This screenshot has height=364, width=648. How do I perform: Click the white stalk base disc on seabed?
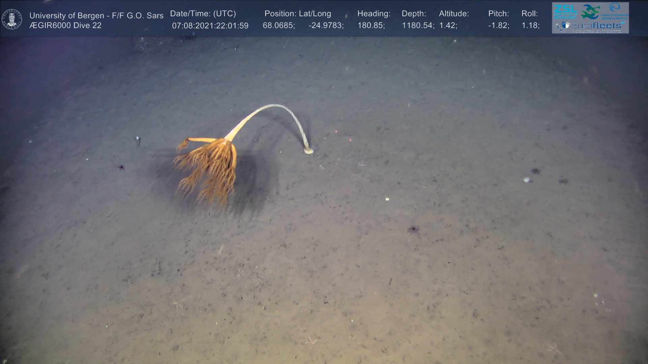pos(308,151)
